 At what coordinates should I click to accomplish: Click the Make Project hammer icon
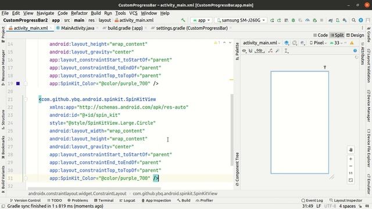click(183, 20)
